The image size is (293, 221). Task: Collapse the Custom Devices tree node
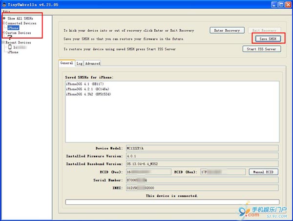pyautogui.click(x=3, y=33)
